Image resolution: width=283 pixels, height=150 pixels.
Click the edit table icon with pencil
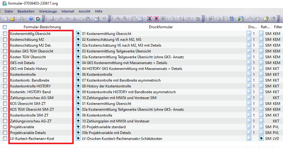97,19
